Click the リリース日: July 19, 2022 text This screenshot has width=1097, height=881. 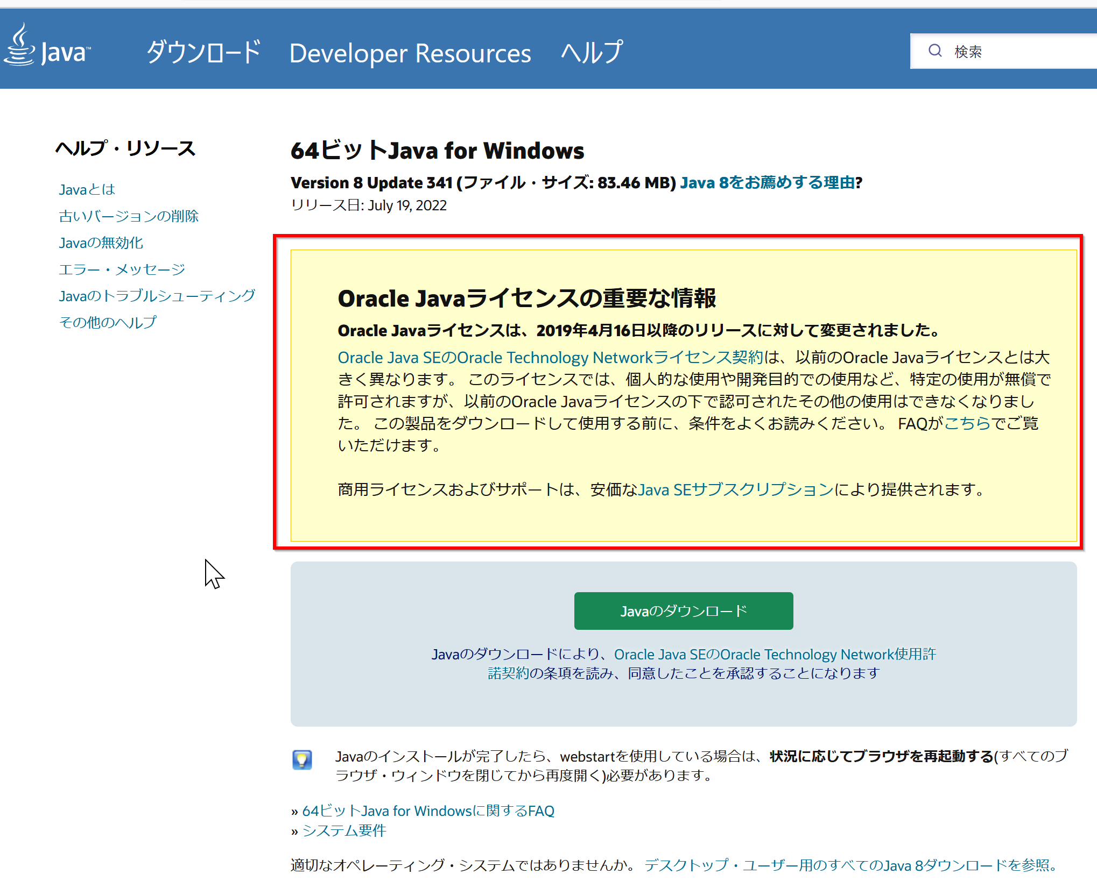(x=369, y=205)
